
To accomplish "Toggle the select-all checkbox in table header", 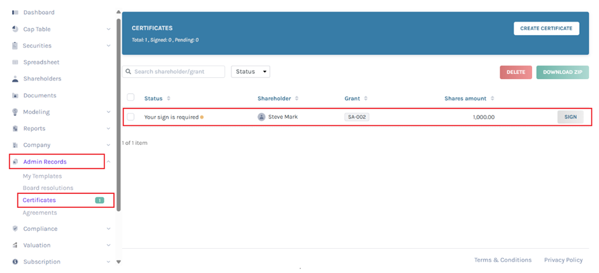I will 131,98.
